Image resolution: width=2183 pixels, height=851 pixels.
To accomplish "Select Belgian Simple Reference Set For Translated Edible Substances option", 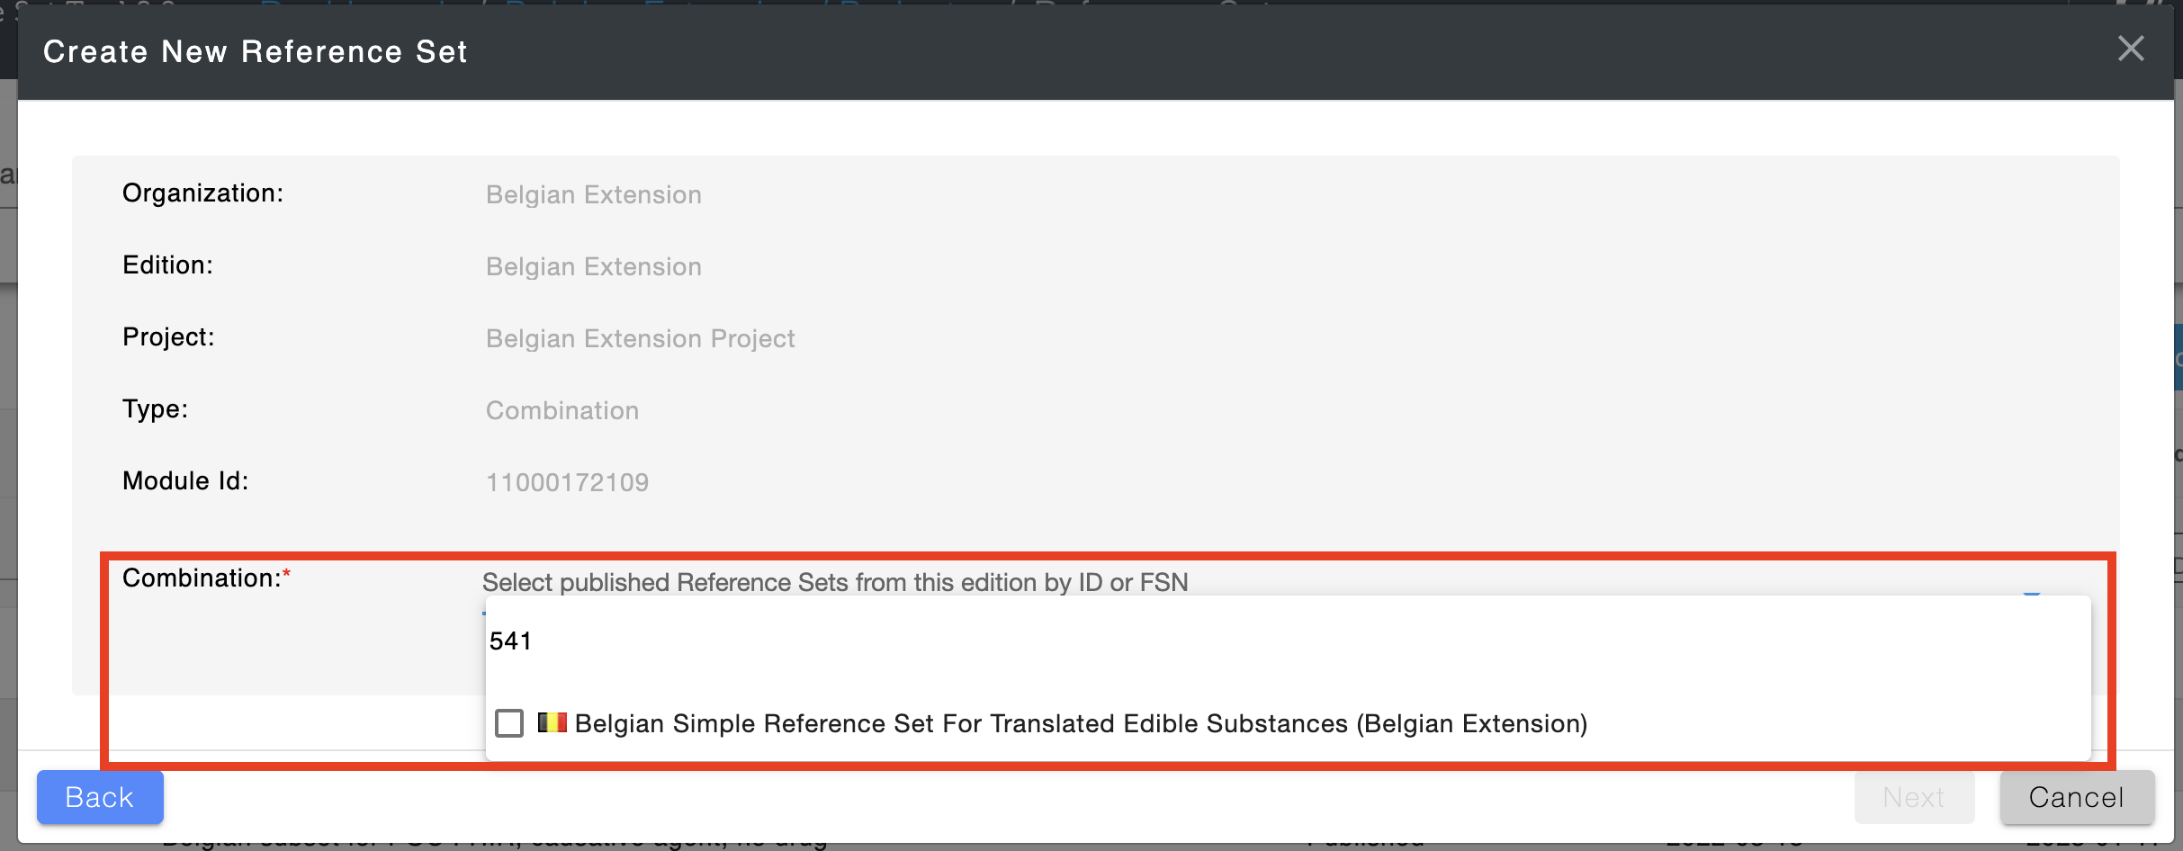I will tap(1080, 723).
